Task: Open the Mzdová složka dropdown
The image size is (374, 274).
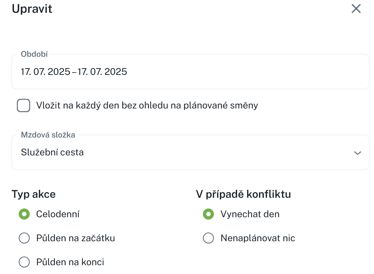Action: [190, 152]
